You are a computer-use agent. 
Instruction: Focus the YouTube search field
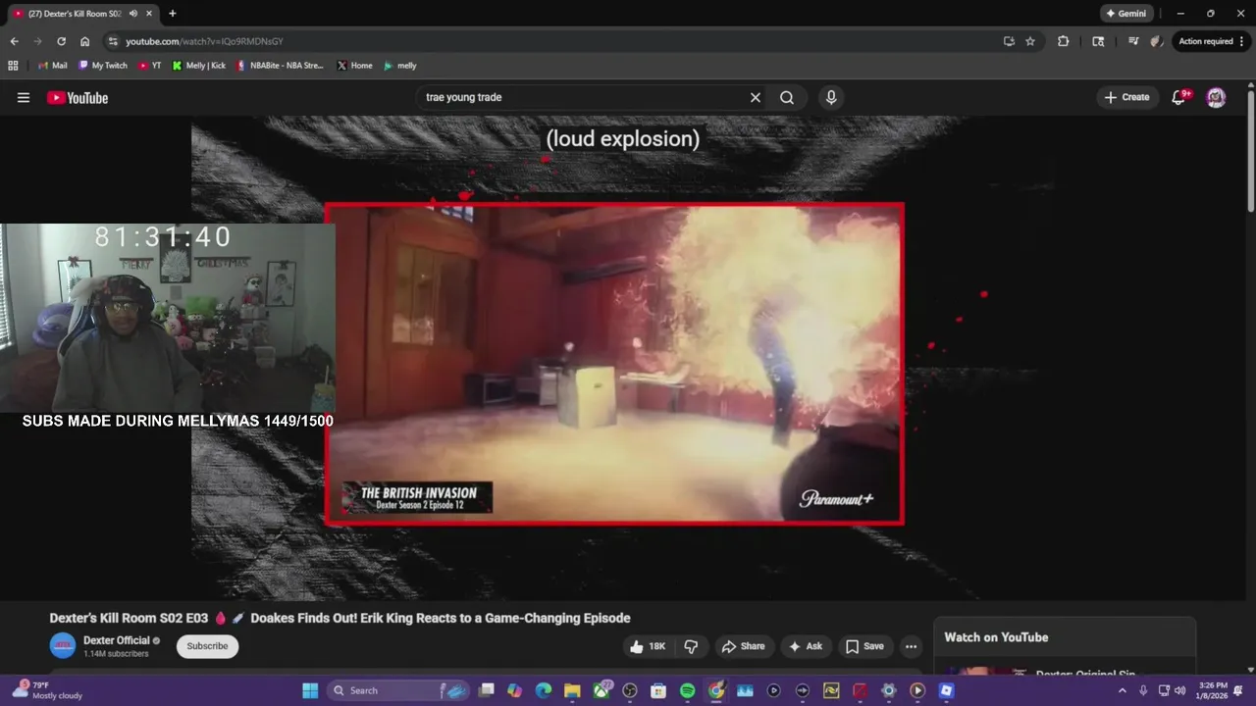pos(584,97)
